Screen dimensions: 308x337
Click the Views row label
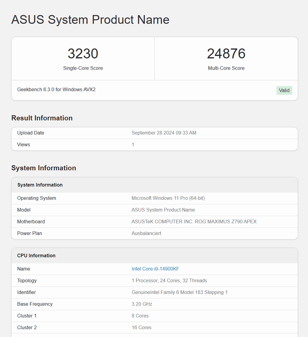23,144
